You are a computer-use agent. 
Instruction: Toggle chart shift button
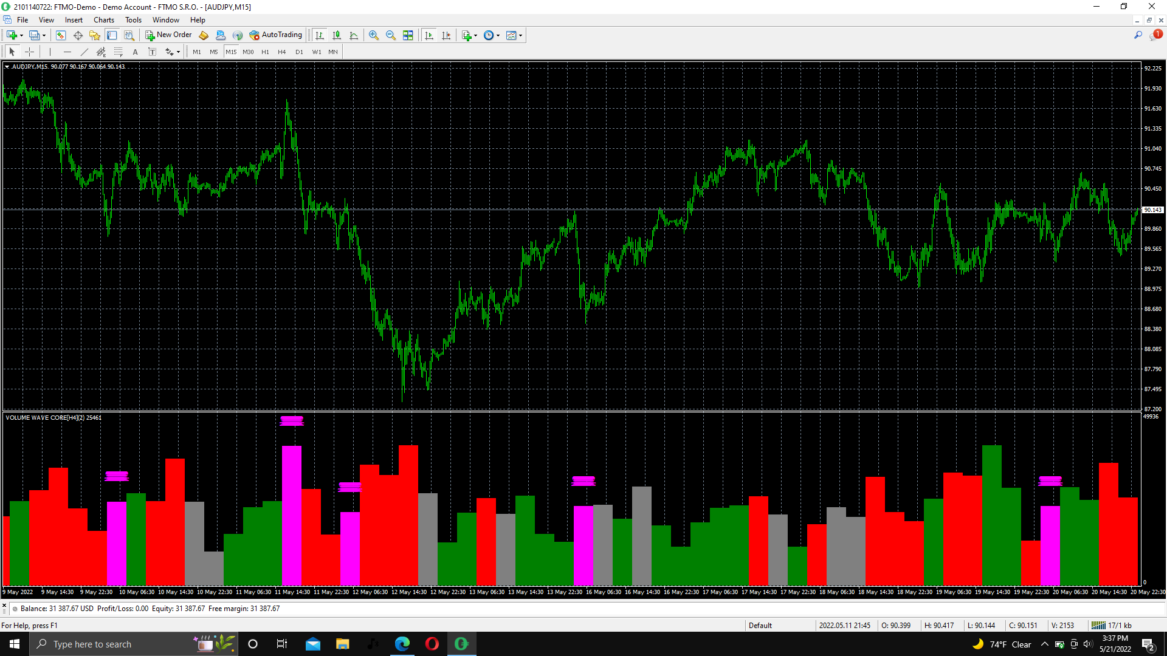pos(446,35)
